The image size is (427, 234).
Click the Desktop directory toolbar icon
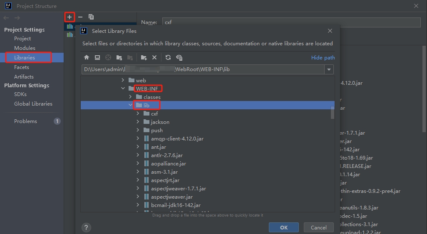[x=97, y=57]
